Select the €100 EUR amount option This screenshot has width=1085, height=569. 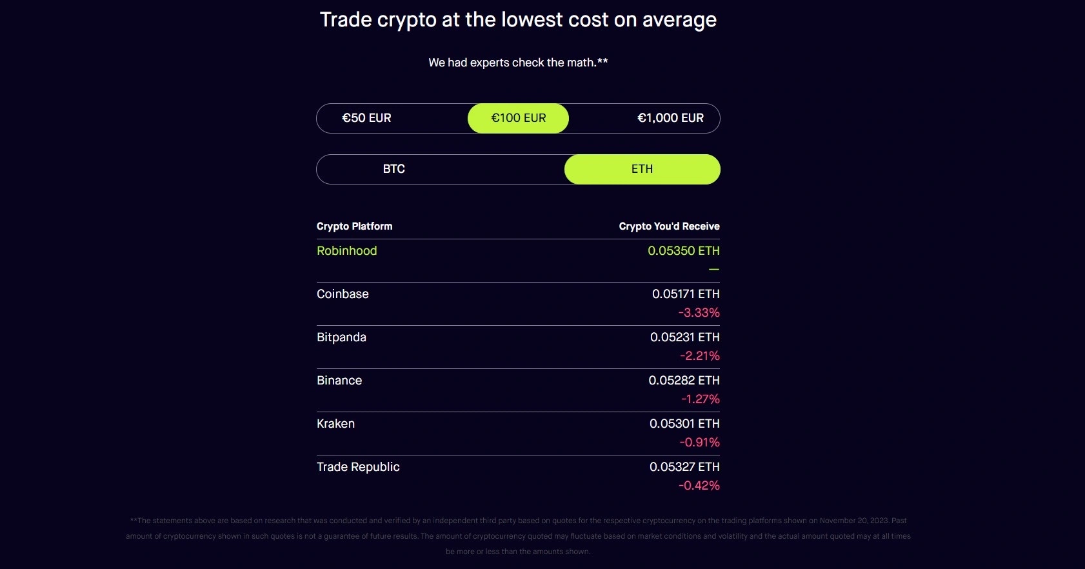[x=518, y=118]
